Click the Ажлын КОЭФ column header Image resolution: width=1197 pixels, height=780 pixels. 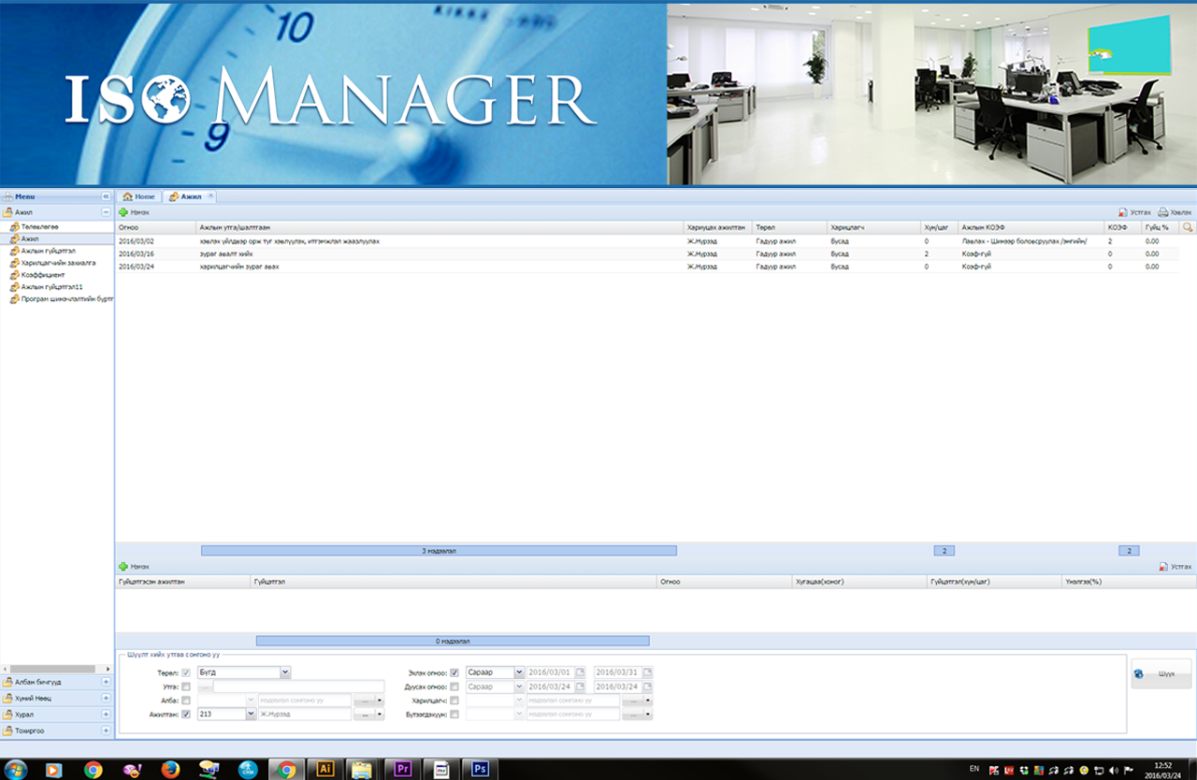1031,227
